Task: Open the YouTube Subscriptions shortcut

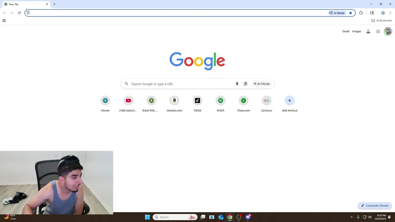Action: pyautogui.click(x=128, y=104)
